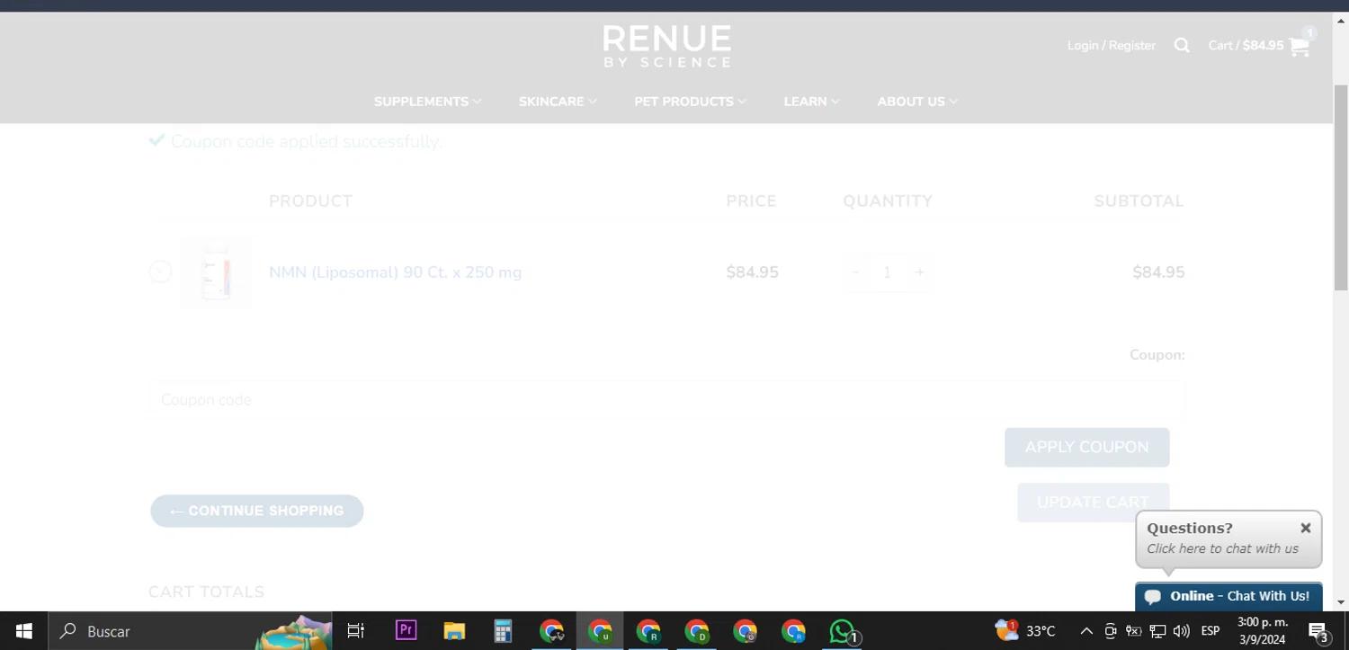Click Windows Start button
This screenshot has height=650, width=1349.
click(24, 631)
